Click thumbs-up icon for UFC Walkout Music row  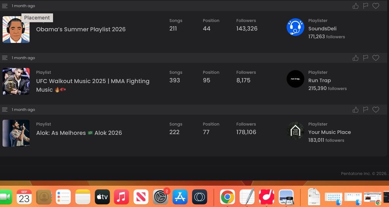tap(356, 58)
